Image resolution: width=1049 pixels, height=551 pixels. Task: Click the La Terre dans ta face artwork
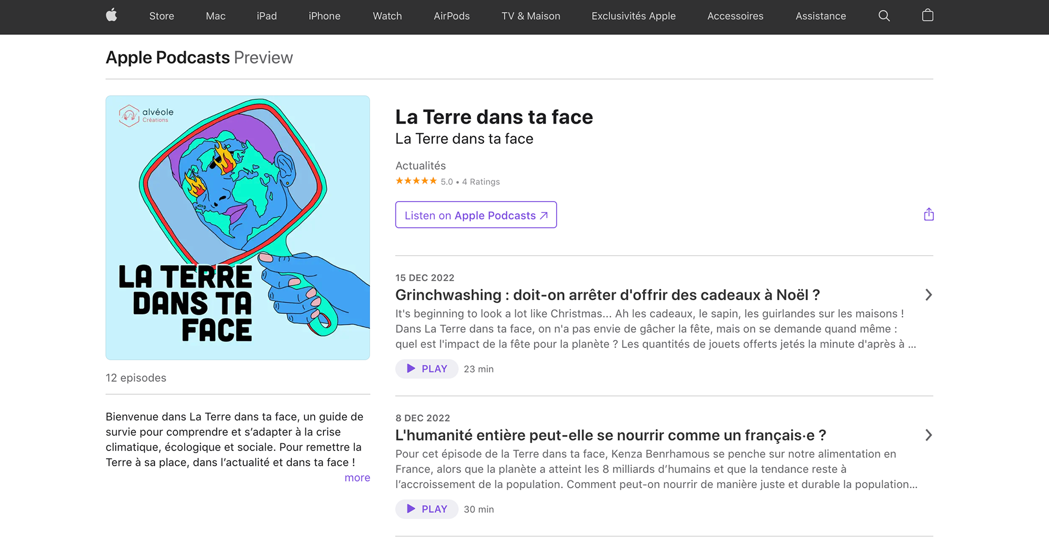coord(238,228)
